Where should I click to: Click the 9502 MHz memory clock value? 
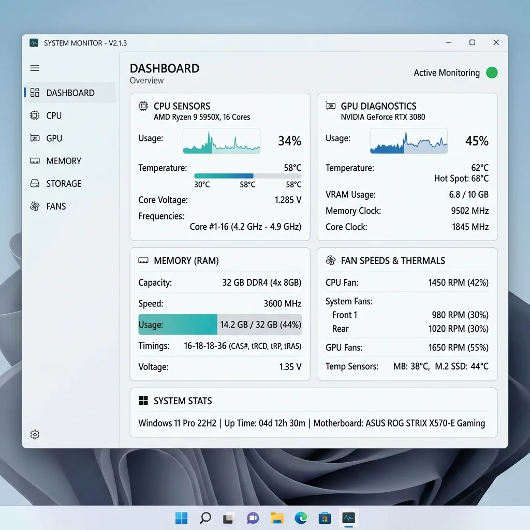[470, 211]
